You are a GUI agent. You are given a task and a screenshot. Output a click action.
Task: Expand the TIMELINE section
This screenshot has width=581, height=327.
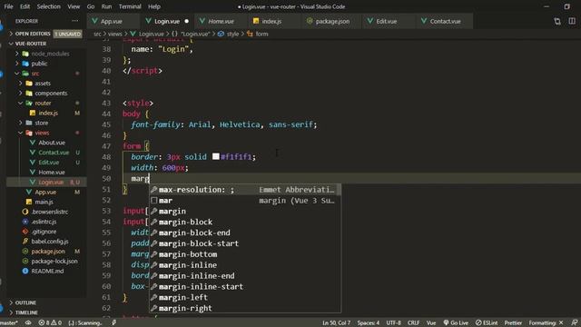[x=46, y=312]
